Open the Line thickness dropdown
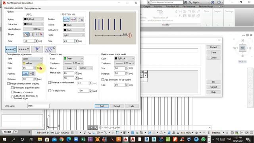Screen dimensions: 254x143 [33, 29]
